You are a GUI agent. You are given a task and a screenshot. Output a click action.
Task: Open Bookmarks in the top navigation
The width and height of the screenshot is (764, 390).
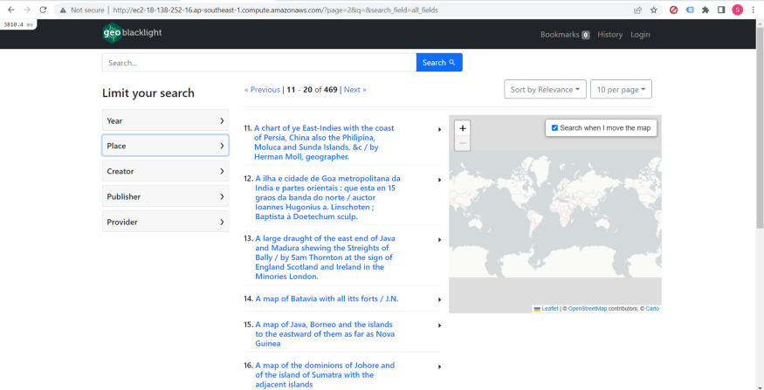565,35
